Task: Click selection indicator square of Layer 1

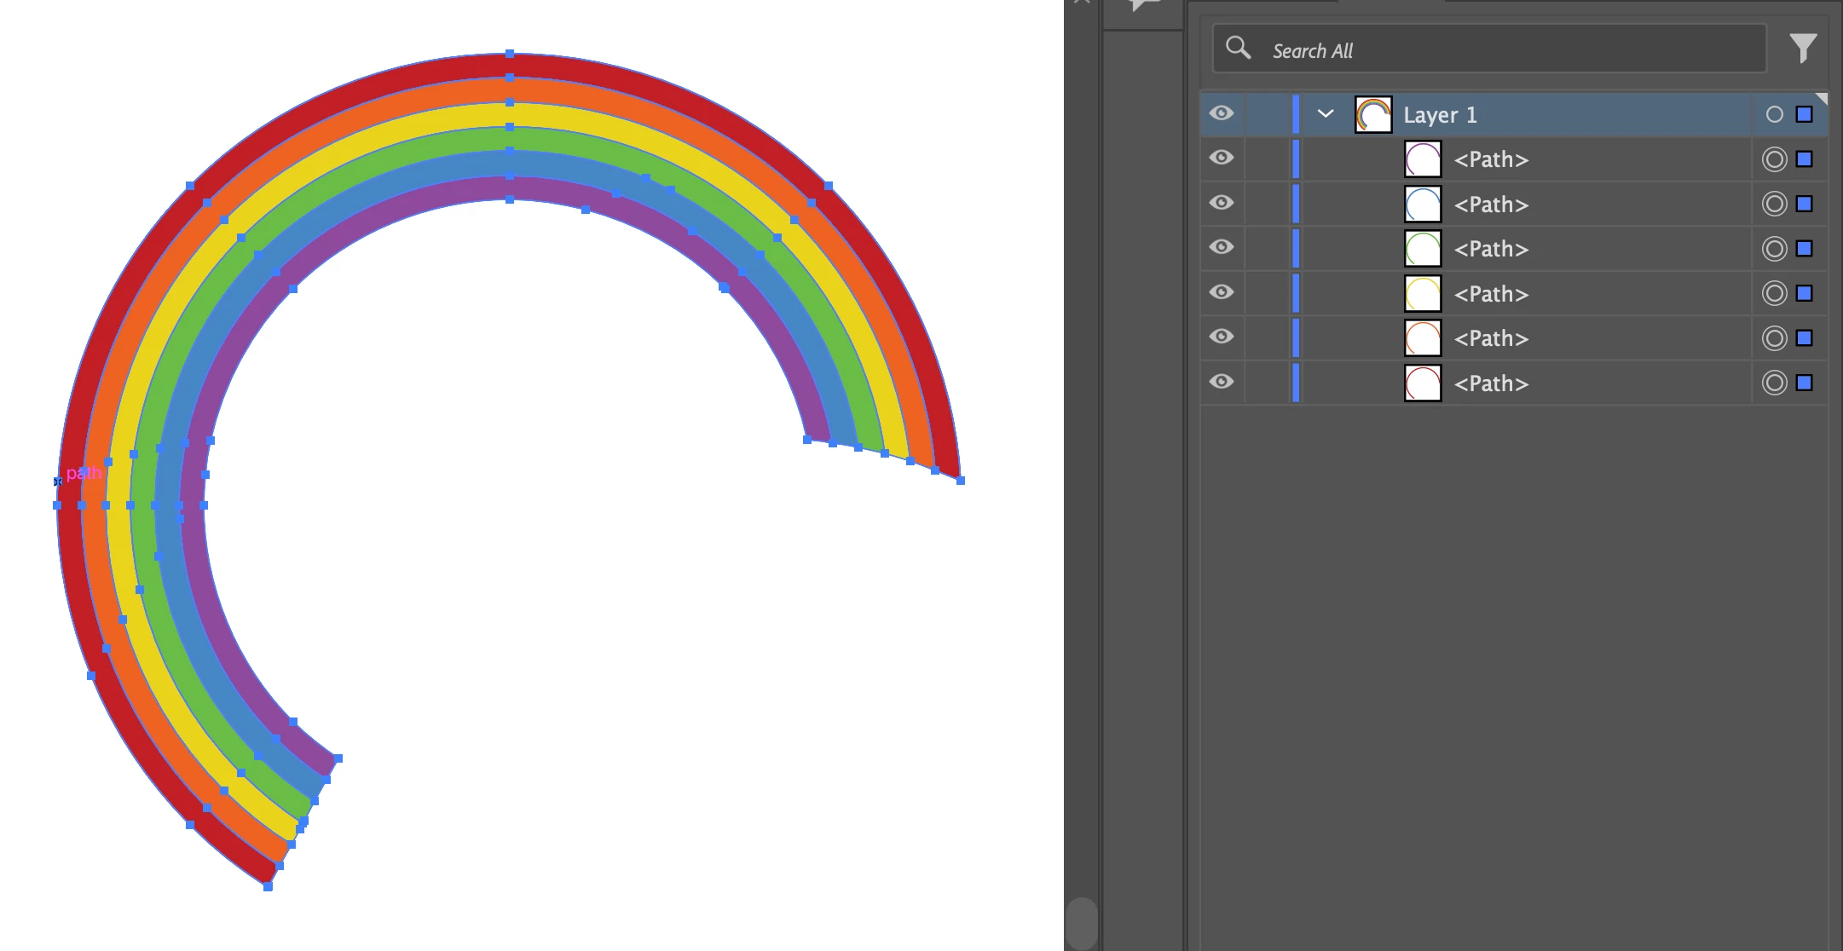Action: 1804,114
